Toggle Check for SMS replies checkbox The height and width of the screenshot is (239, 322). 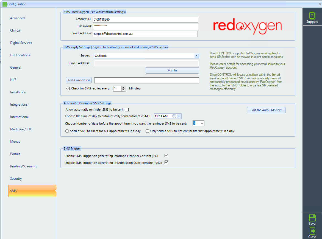[68, 88]
